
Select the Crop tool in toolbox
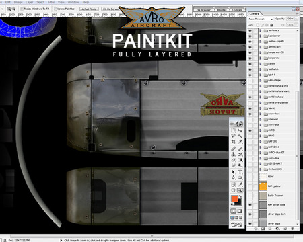[234, 142]
